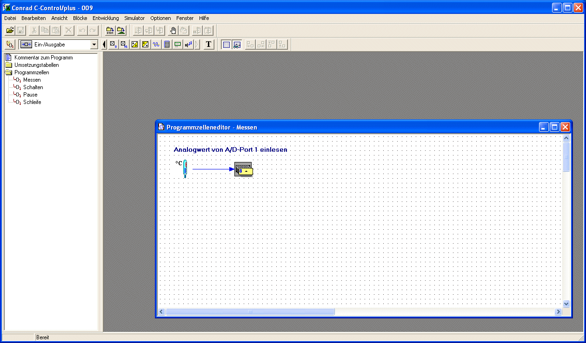This screenshot has height=343, width=586.
Task: Maximize the Programmzelleneditor window
Action: 554,127
